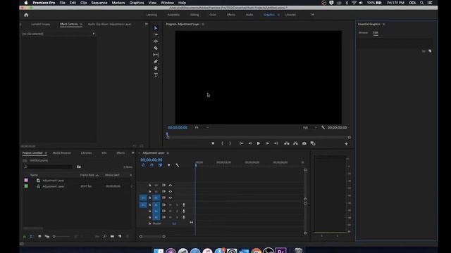Open Project panel hamburger menu

tap(46, 153)
